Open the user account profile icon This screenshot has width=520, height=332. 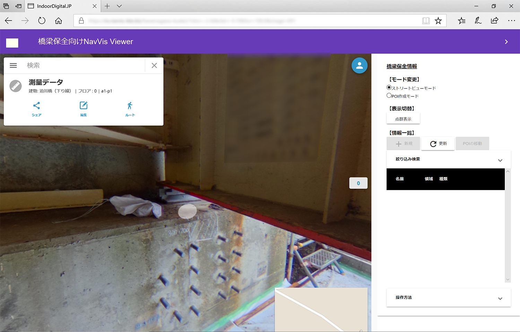(359, 66)
